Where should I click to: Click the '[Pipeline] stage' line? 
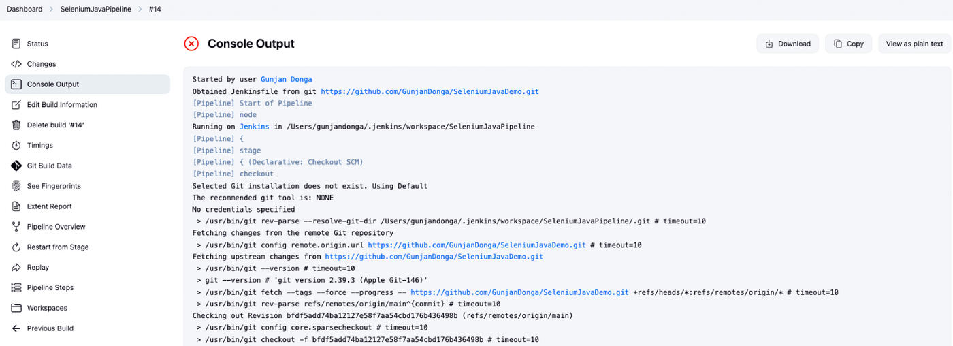227,151
